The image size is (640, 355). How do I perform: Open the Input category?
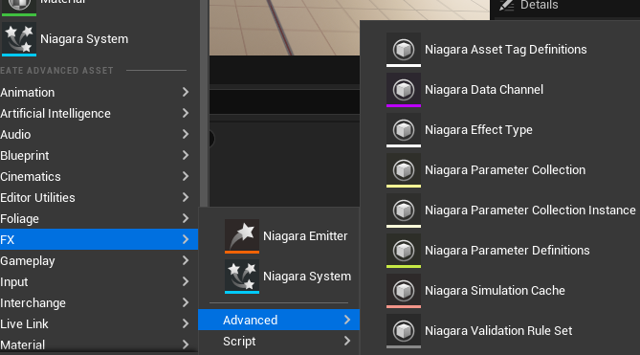click(99, 282)
